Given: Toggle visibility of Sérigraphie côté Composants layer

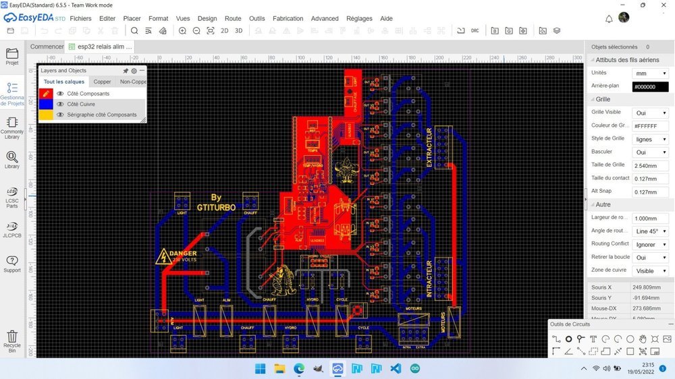Looking at the screenshot, I should 60,115.
